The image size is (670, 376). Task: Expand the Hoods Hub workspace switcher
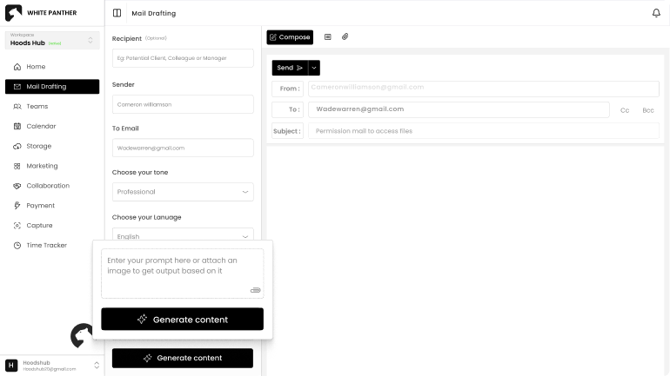90,40
